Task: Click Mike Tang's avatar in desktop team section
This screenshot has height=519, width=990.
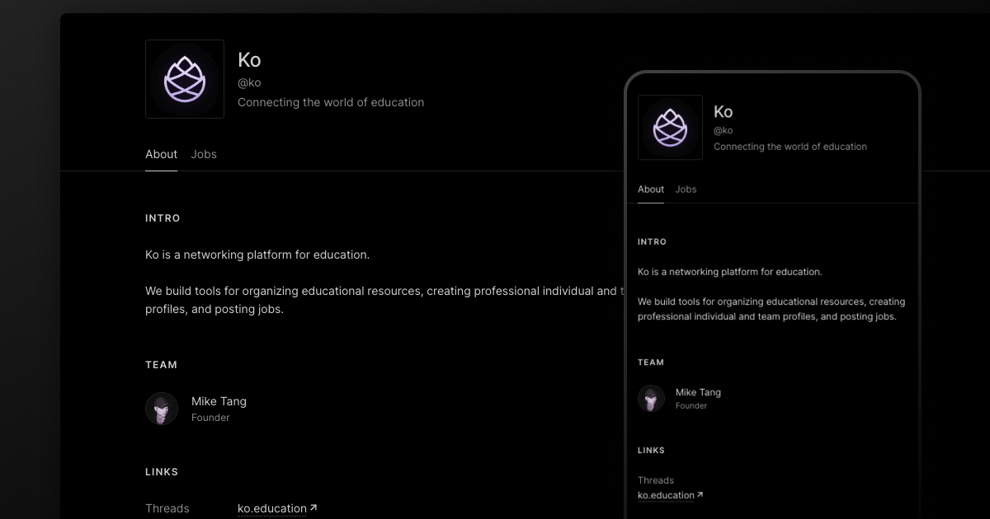Action: click(x=162, y=409)
